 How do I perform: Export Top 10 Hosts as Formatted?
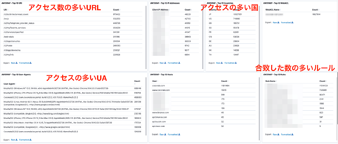pos(174,134)
